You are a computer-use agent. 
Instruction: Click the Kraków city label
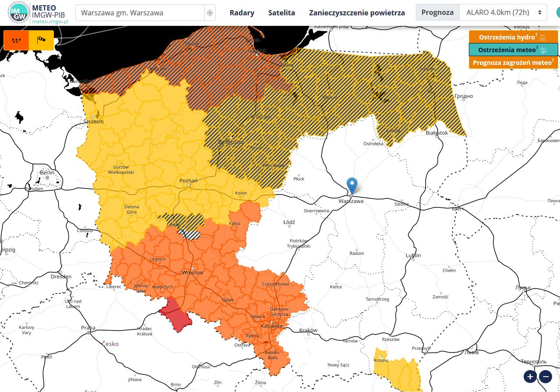click(x=308, y=330)
